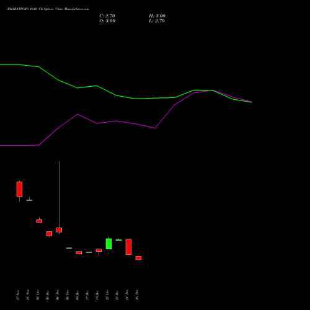Click the '22 Dec' date axis label
This screenshot has width=310, height=310.
coord(107,294)
